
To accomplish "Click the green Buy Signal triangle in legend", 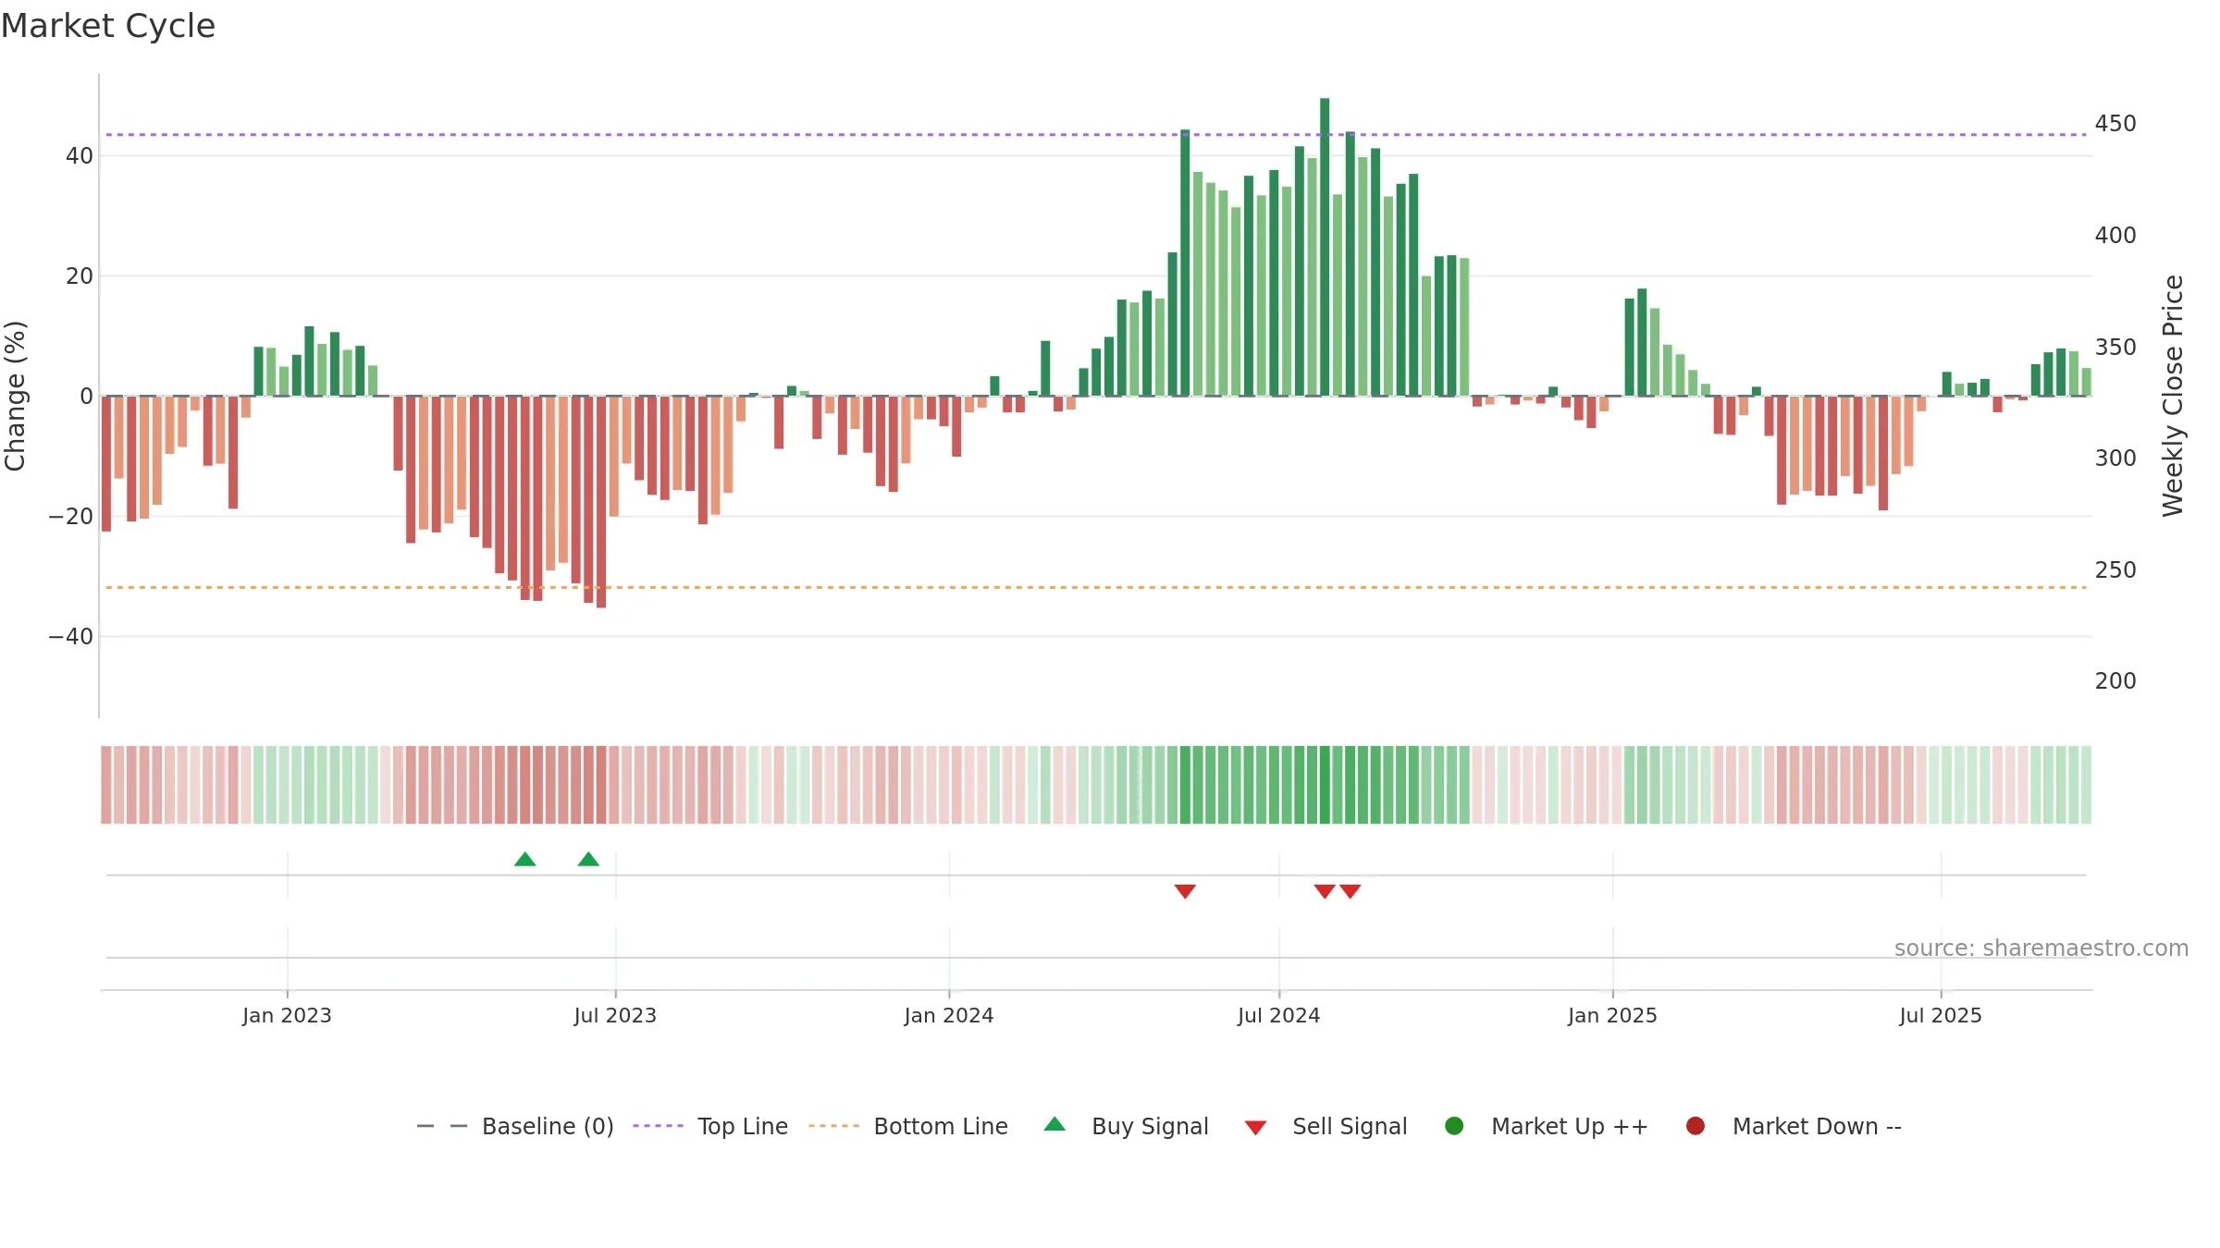I will point(1054,1124).
